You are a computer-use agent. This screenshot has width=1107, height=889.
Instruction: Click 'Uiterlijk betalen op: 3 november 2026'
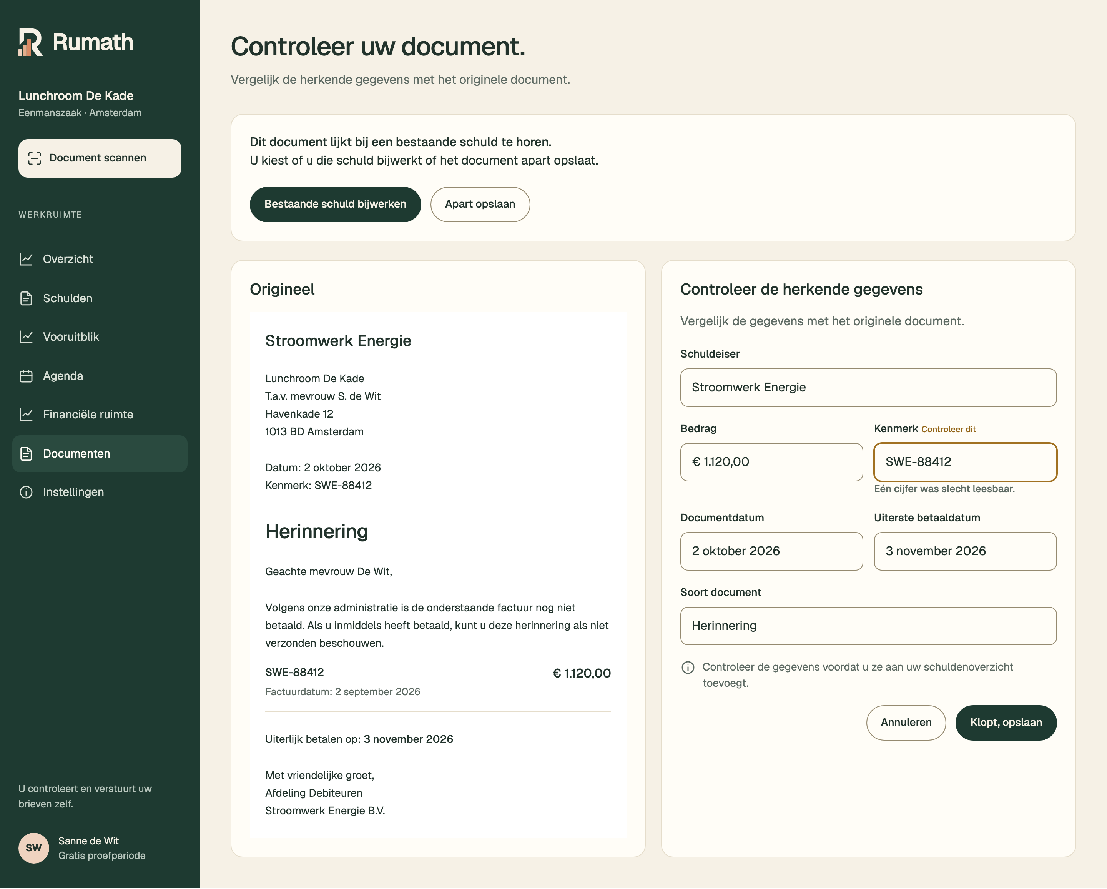[x=359, y=739]
